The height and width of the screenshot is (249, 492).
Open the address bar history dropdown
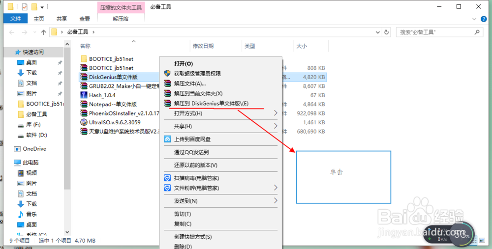(378, 32)
